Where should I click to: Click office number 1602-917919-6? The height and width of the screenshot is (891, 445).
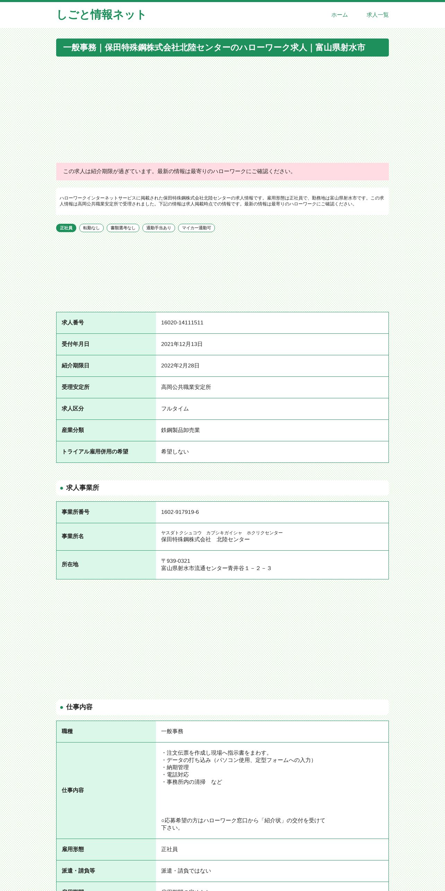[180, 512]
